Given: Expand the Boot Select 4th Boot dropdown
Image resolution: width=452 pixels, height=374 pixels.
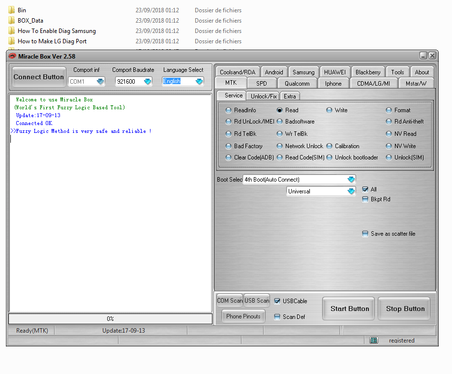Looking at the screenshot, I should tap(351, 180).
